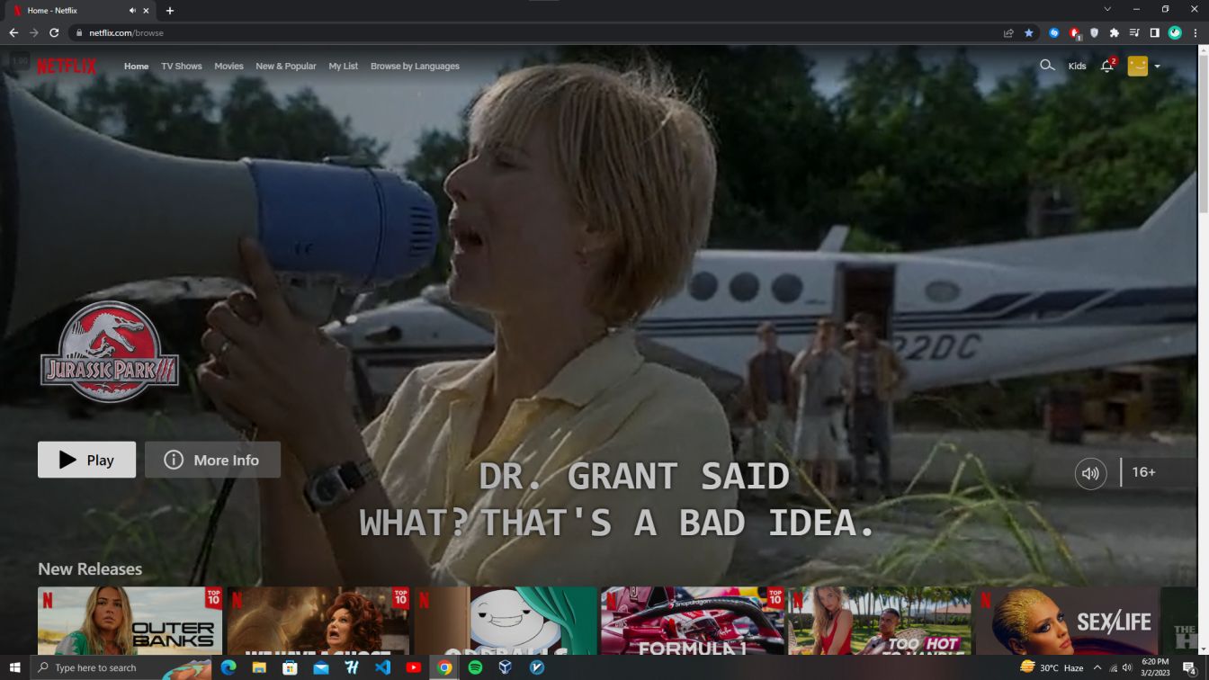Viewport: 1209px width, 680px height.
Task: Open the Mail app from taskbar
Action: click(321, 667)
